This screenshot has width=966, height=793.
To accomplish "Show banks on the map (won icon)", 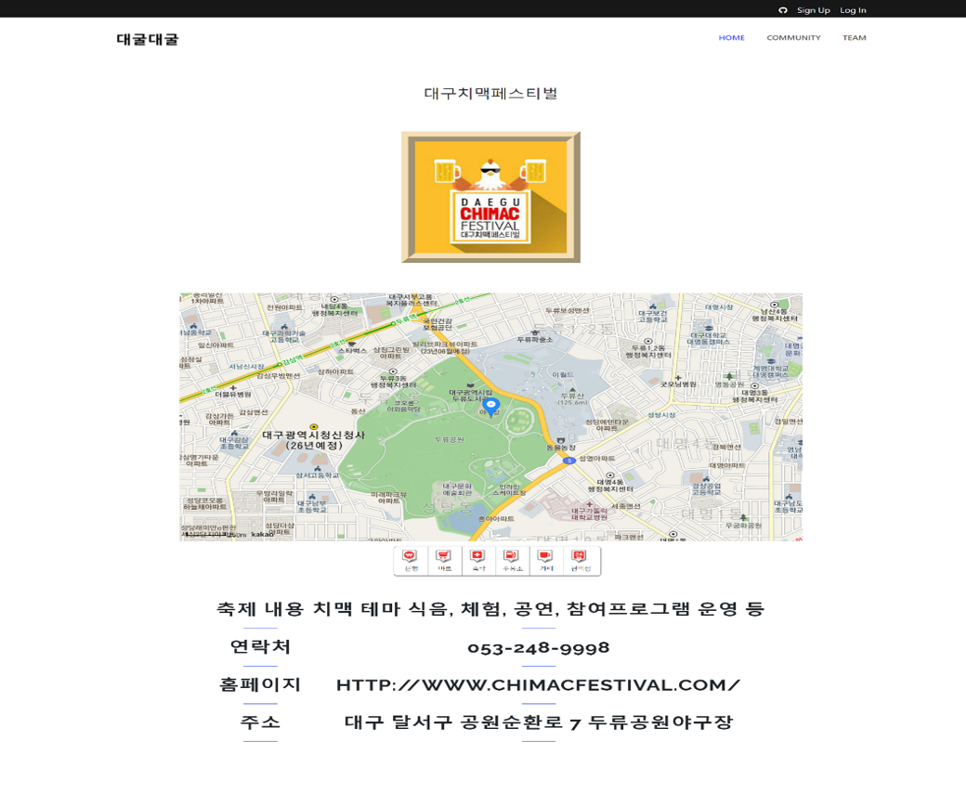I will coord(411,561).
